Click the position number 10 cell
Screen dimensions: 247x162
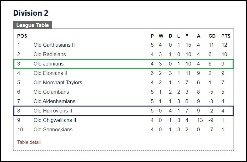tap(20, 129)
